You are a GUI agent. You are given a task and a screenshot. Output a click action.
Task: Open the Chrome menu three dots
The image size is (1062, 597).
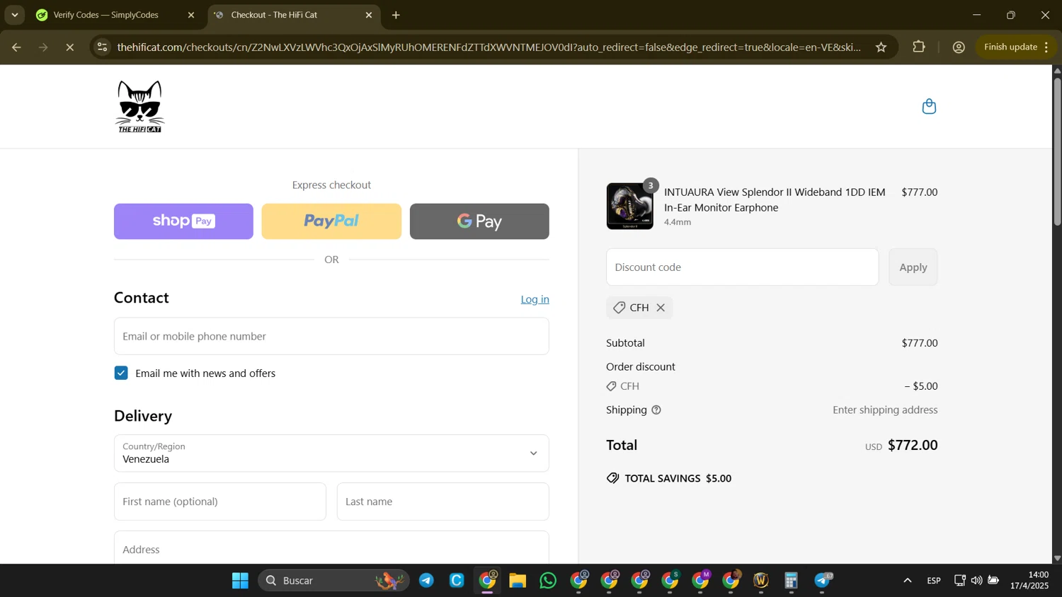tap(1046, 47)
